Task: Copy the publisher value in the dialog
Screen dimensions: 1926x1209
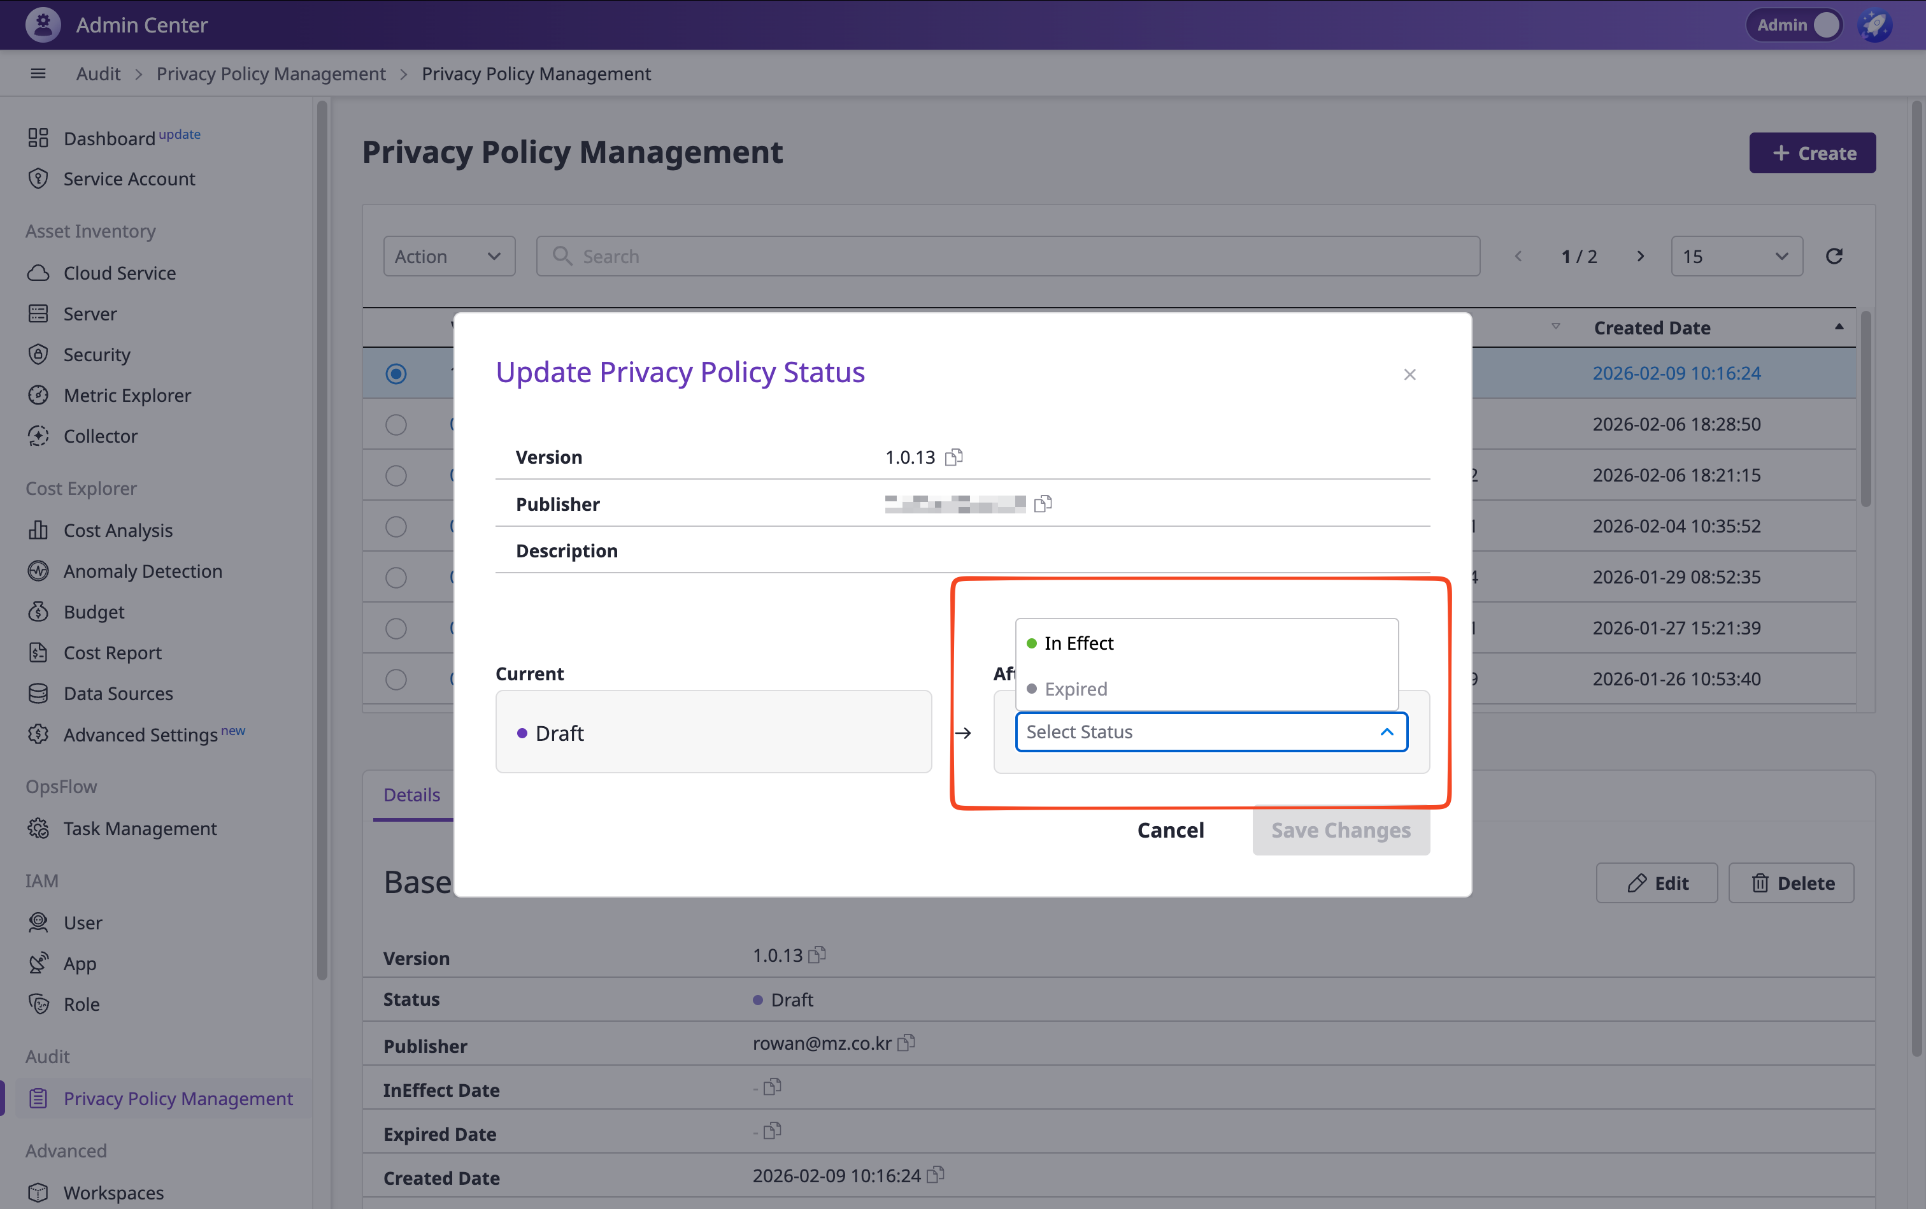Action: pyautogui.click(x=1043, y=504)
